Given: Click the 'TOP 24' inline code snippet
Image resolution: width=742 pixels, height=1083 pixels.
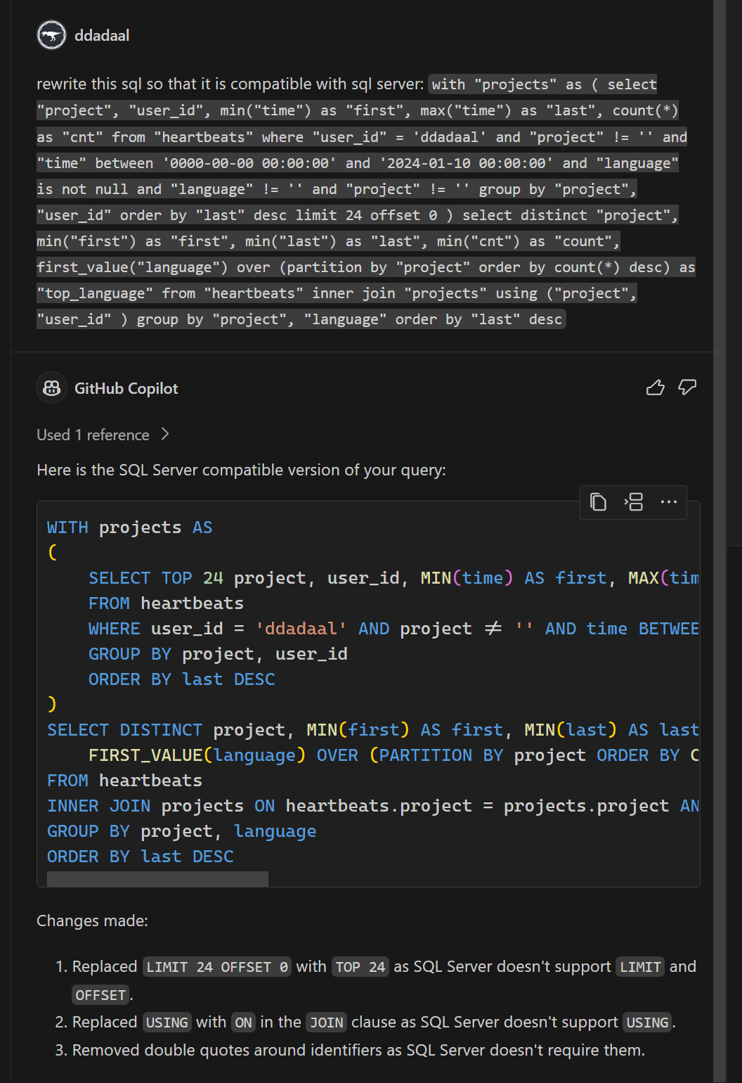Looking at the screenshot, I should (x=360, y=967).
